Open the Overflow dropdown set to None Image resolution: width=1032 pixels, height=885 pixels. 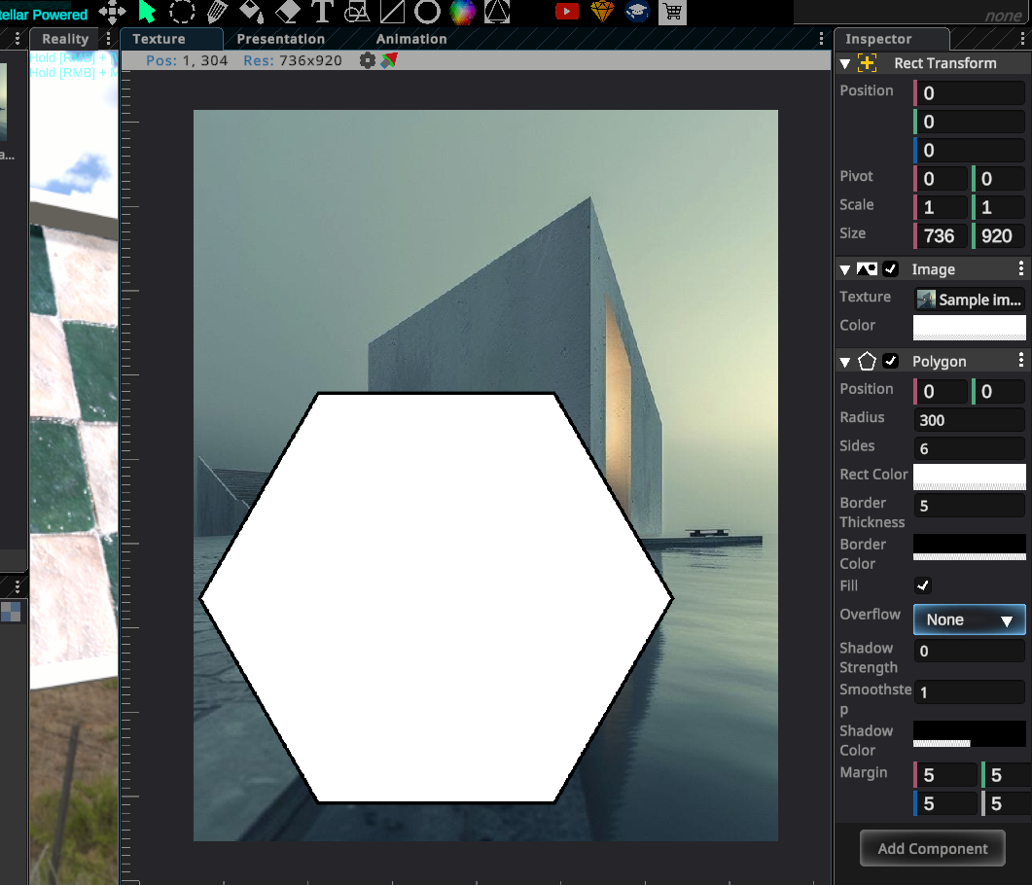pyautogui.click(x=969, y=619)
